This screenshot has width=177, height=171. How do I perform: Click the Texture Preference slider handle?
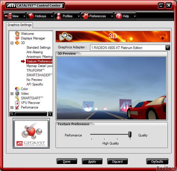pyautogui.click(x=130, y=134)
